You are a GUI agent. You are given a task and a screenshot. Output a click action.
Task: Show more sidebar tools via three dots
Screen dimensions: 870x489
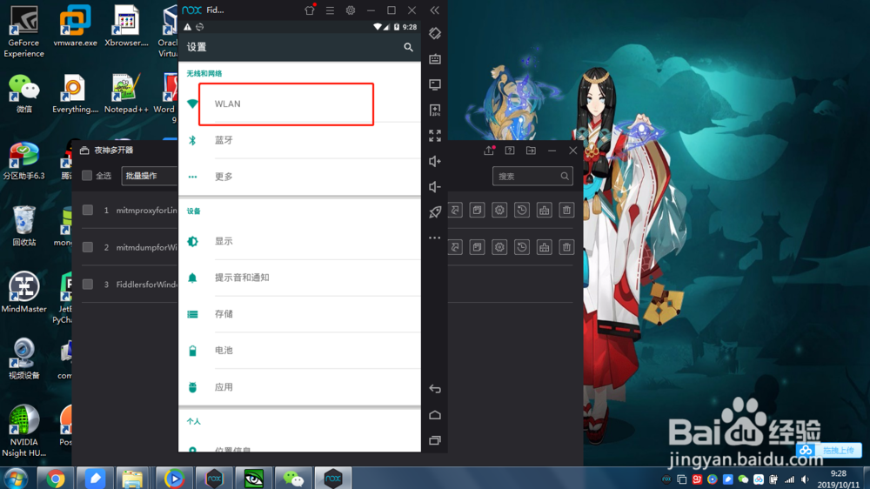(435, 238)
